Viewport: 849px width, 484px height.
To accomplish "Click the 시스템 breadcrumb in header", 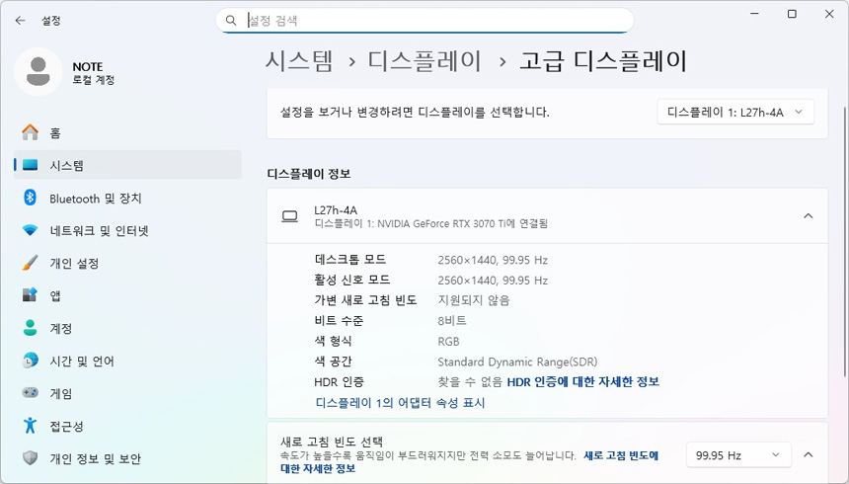I will pyautogui.click(x=299, y=60).
